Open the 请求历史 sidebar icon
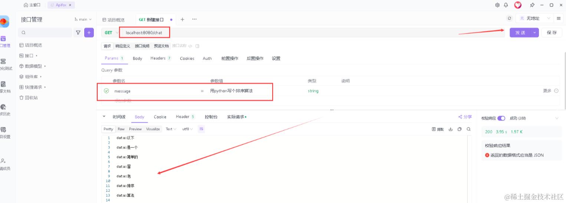 (x=3, y=107)
